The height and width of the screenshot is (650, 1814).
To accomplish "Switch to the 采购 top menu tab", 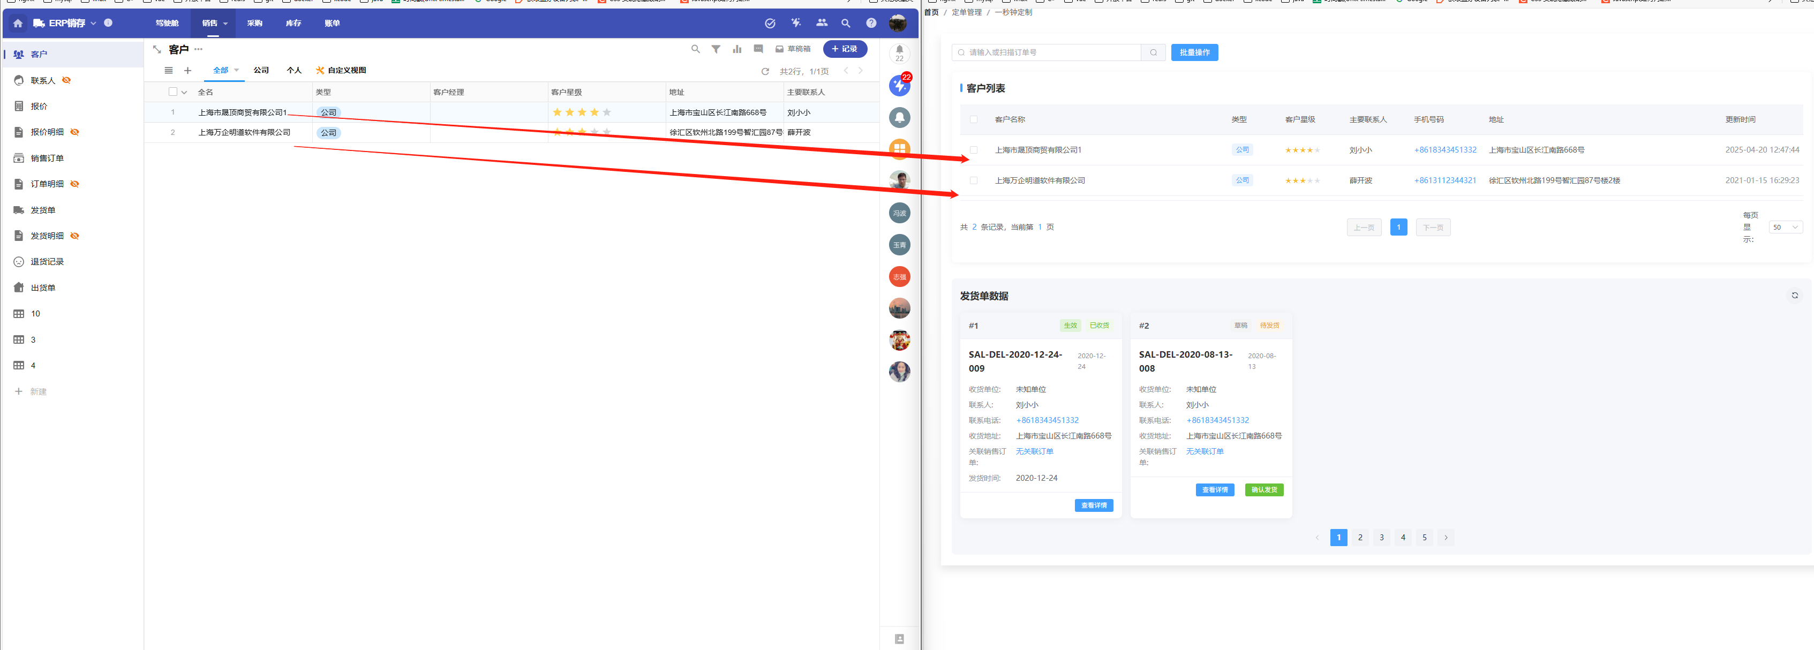I will (254, 23).
